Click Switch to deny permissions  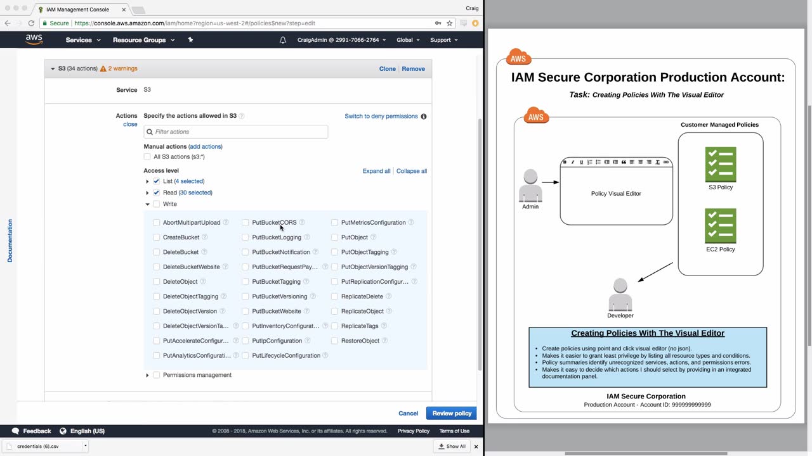click(x=381, y=117)
